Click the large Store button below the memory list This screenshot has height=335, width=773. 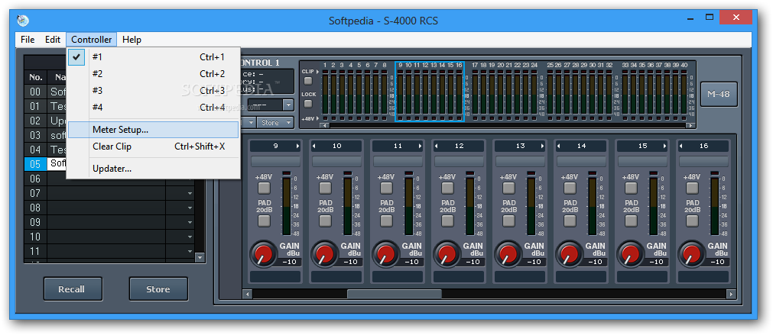pyautogui.click(x=158, y=289)
